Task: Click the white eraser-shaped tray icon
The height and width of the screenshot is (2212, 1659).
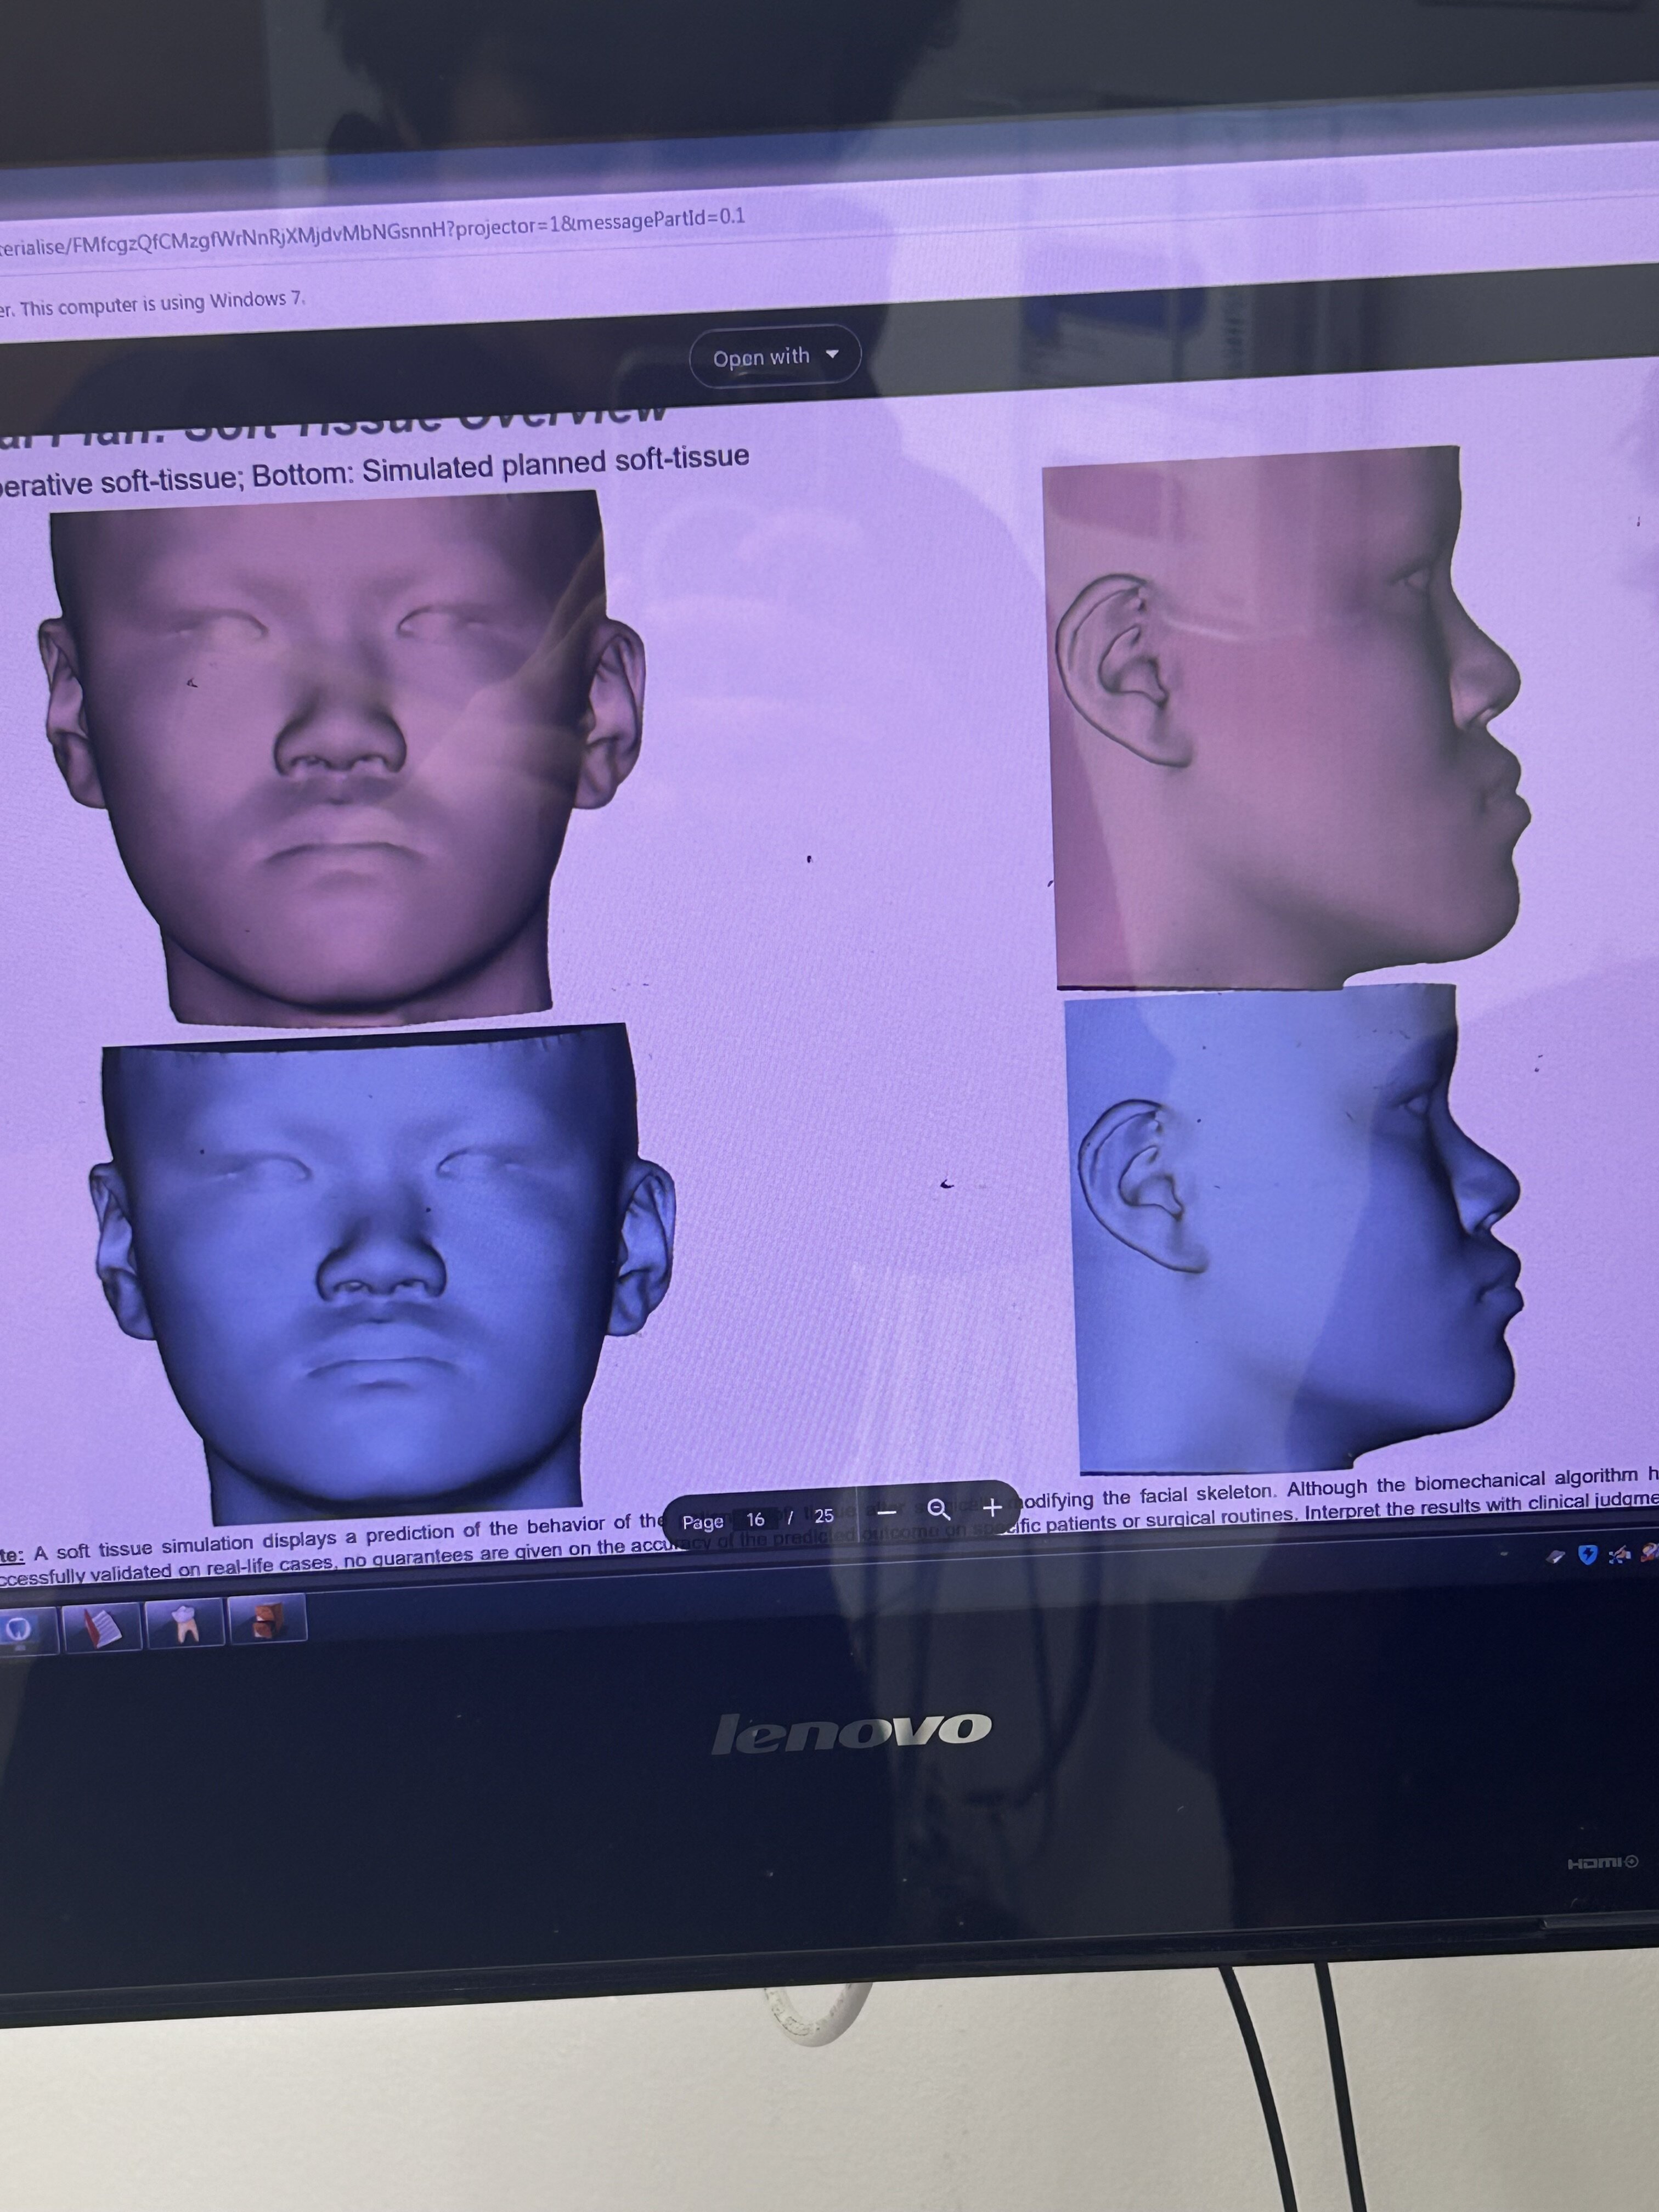Action: [x=1555, y=1557]
